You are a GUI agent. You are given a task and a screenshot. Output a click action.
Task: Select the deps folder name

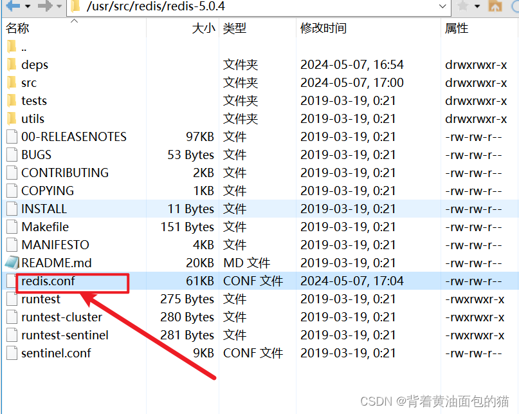click(x=35, y=65)
